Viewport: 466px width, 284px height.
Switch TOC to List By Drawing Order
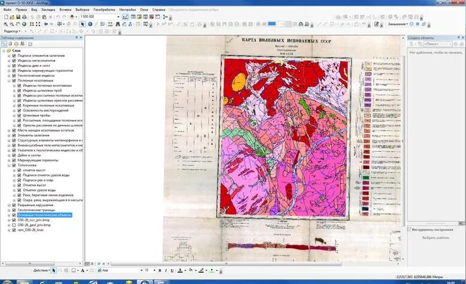(4, 44)
